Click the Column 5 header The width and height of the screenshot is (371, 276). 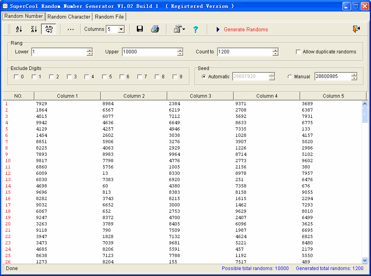[x=333, y=96]
